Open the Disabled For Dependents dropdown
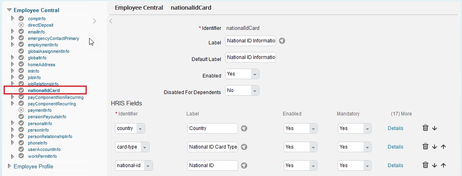This screenshot has height=176, width=462. click(x=242, y=90)
